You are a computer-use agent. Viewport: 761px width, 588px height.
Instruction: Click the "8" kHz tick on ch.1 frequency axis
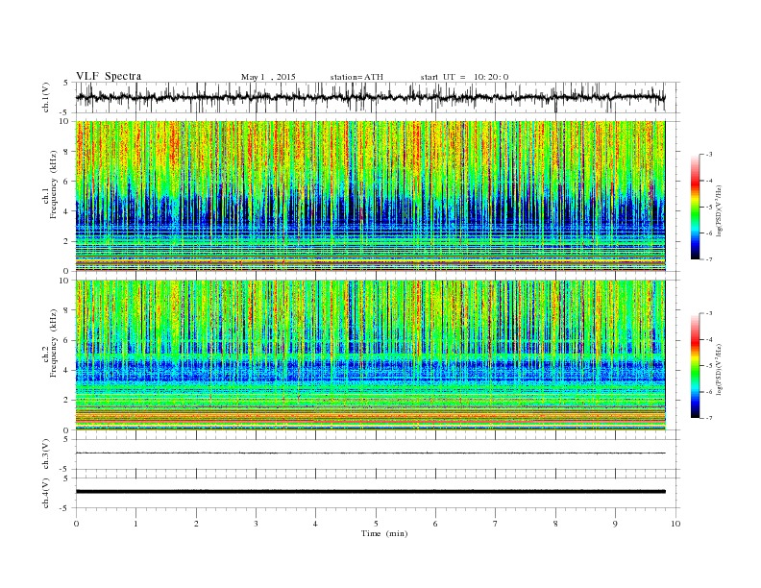click(66, 152)
